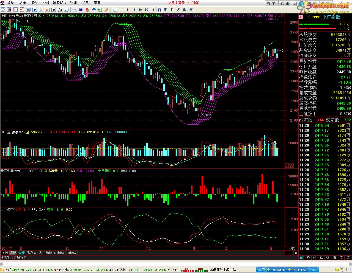
Task: Click the checklist toolbar icon
Action: pos(3,10)
